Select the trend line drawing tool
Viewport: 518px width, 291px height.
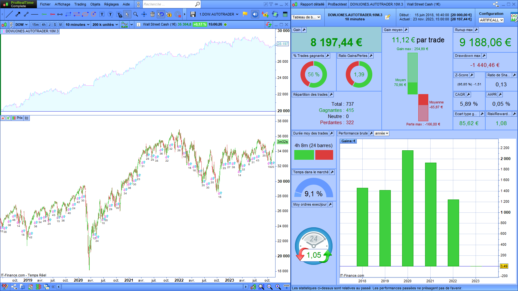[x=9, y=14]
